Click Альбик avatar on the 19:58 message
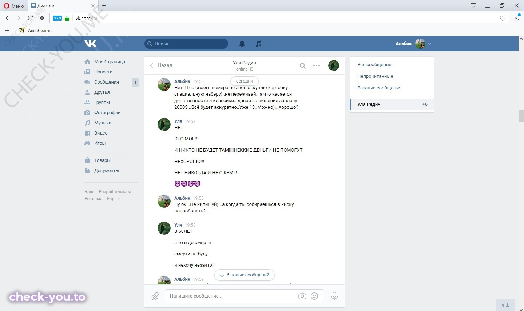The width and height of the screenshot is (524, 311). click(164, 201)
